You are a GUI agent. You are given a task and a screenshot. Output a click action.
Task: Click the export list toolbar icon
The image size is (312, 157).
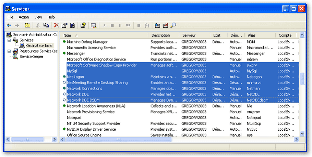(73, 25)
